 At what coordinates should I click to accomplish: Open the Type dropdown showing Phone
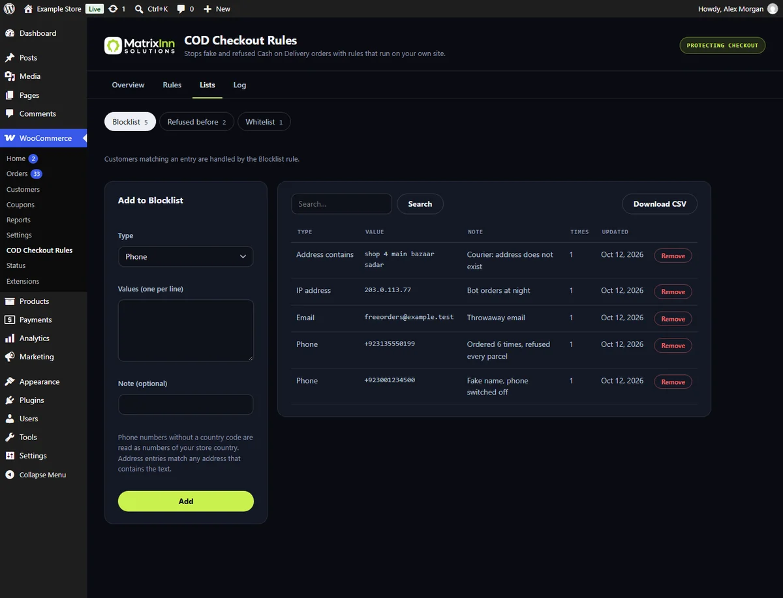point(186,256)
